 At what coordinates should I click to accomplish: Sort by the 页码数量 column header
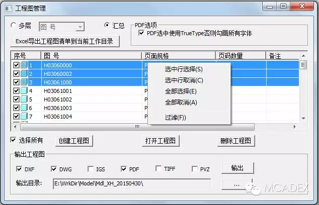(x=238, y=55)
